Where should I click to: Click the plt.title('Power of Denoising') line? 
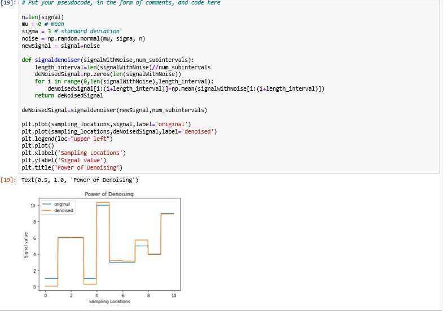[72, 168]
